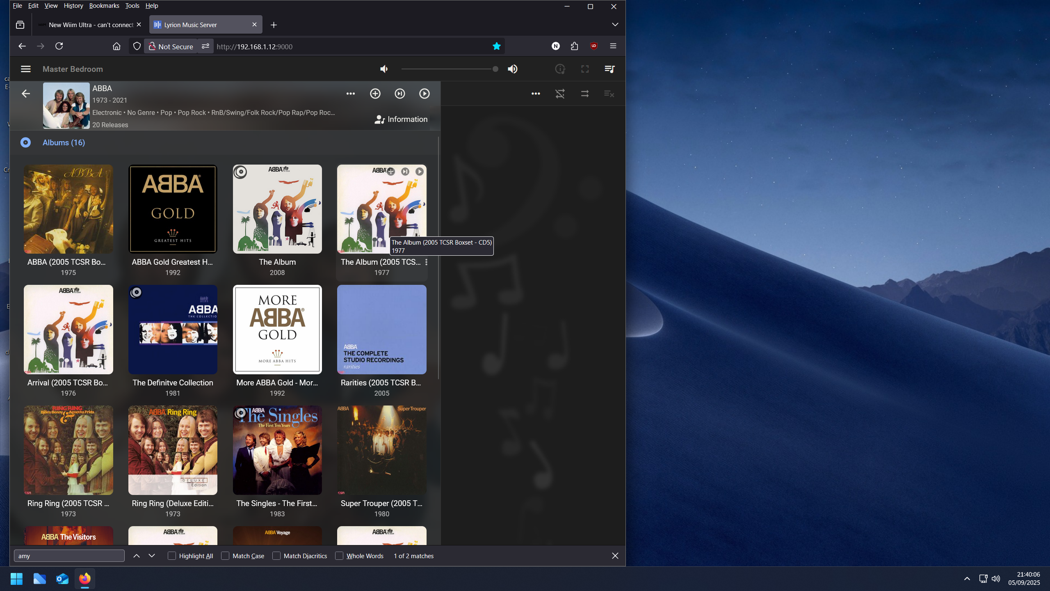Open the View menu
The image size is (1050, 591).
[x=51, y=6]
